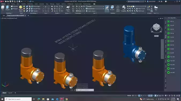
Task: Toggle MODEL space in status bar
Action: point(129,95)
